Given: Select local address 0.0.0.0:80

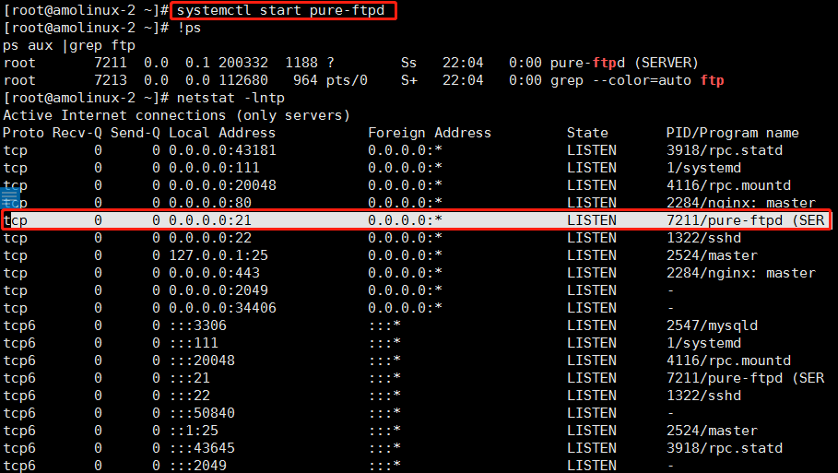Looking at the screenshot, I should click(210, 203).
